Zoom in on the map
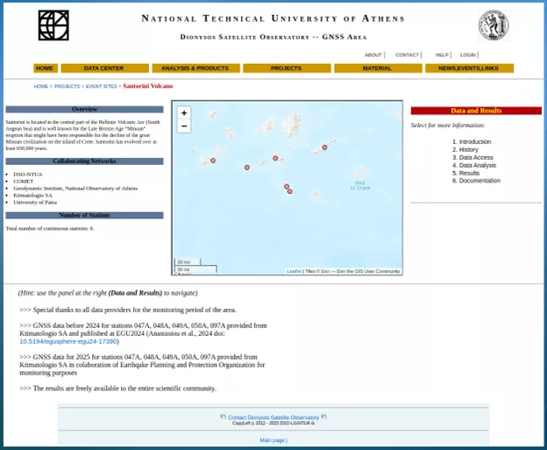 click(184, 113)
